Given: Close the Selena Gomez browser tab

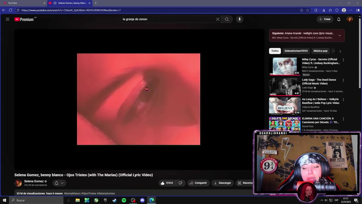Looking at the screenshot, I should click(x=89, y=3).
